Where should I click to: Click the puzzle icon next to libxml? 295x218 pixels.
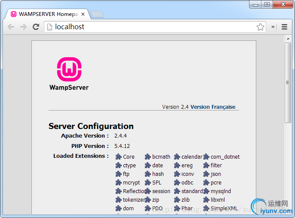coord(206,200)
